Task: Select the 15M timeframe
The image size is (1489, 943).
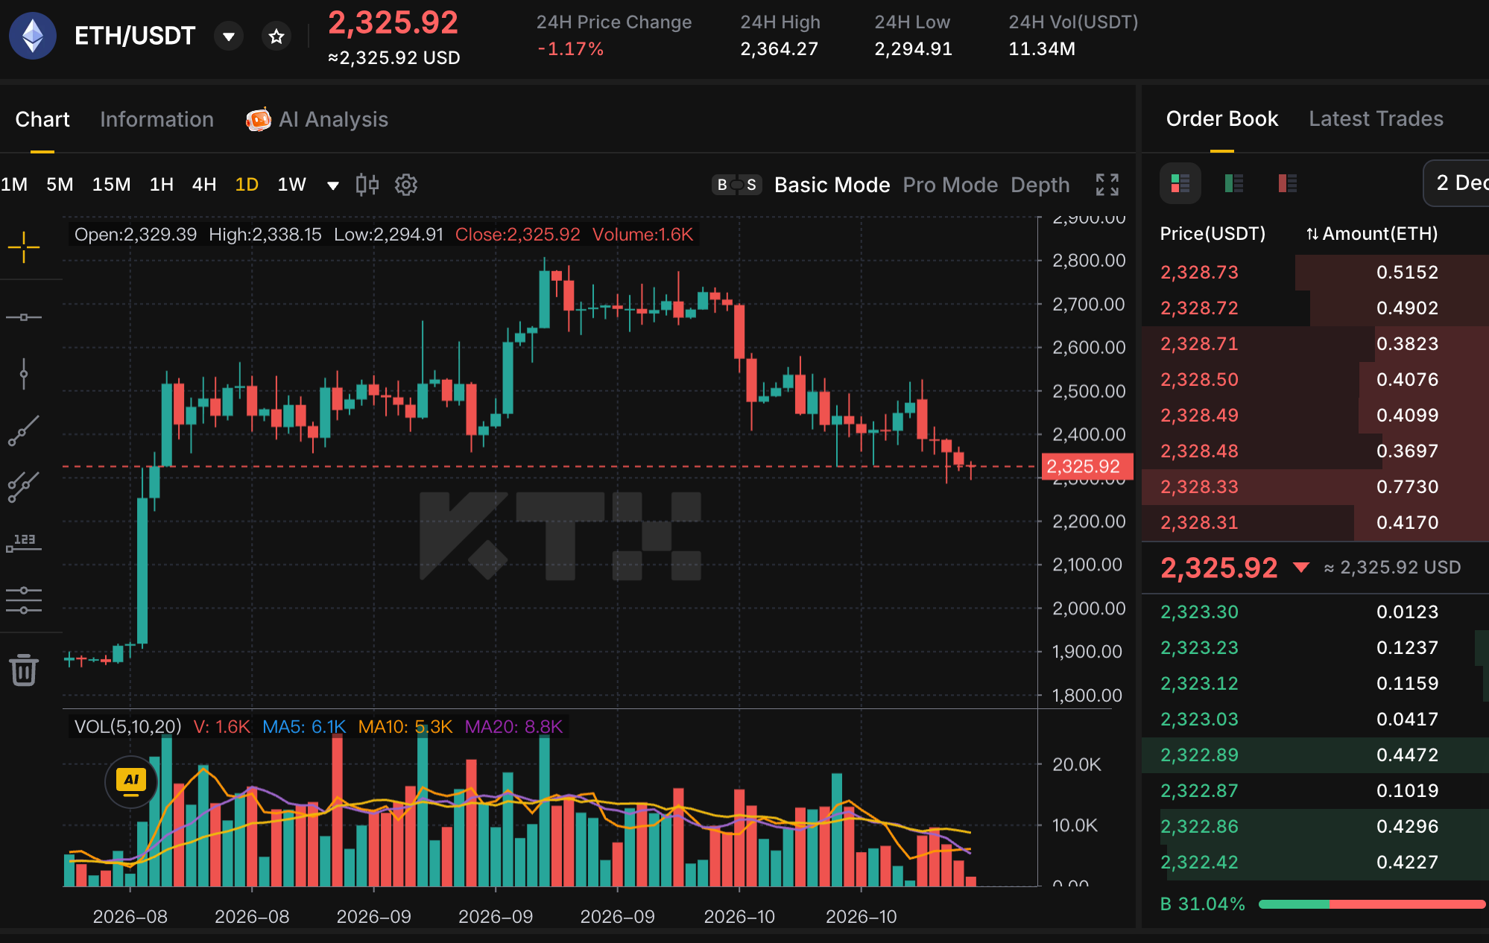Action: coord(111,184)
